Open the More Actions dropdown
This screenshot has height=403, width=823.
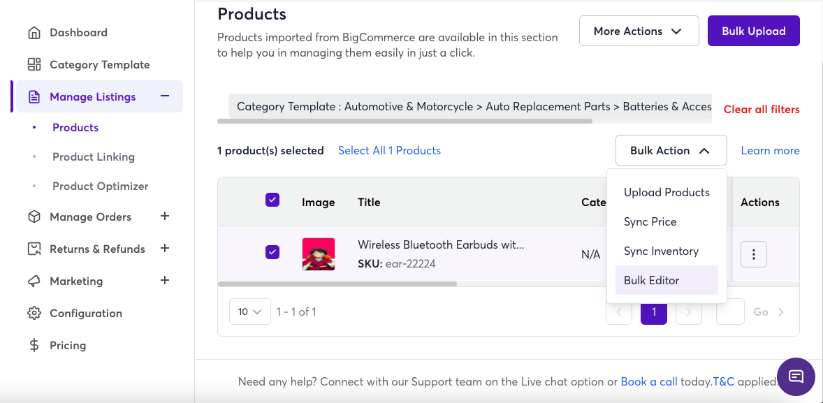(639, 31)
